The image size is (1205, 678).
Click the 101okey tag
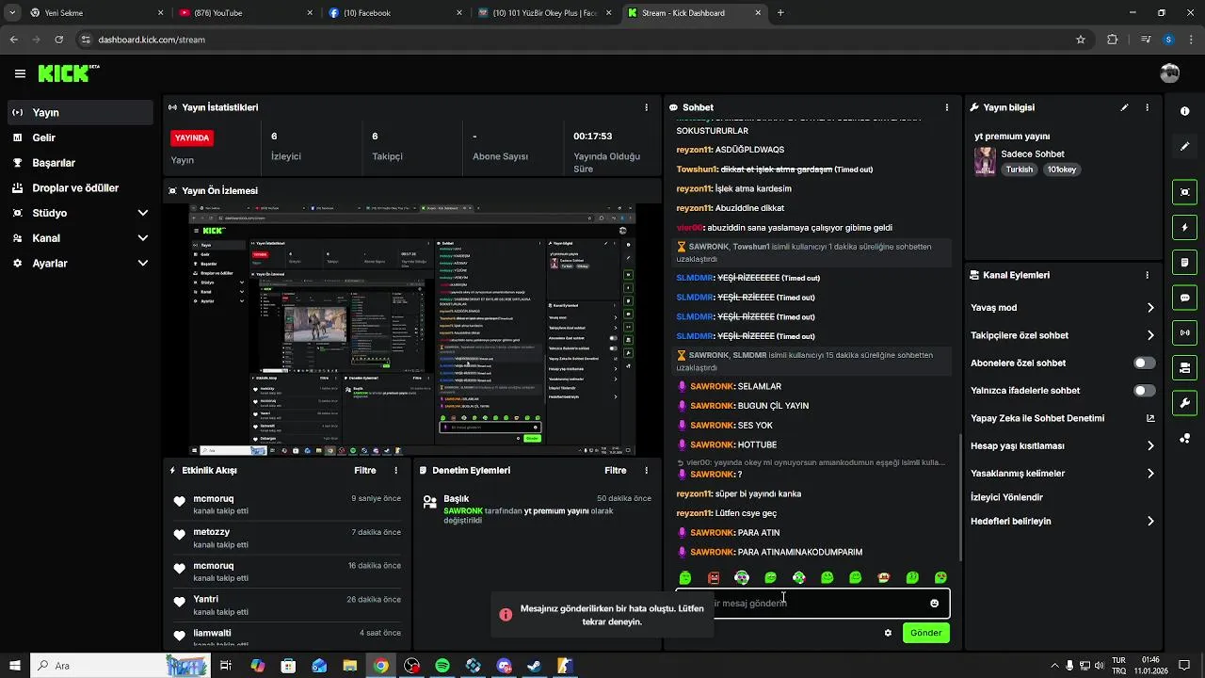1062,169
